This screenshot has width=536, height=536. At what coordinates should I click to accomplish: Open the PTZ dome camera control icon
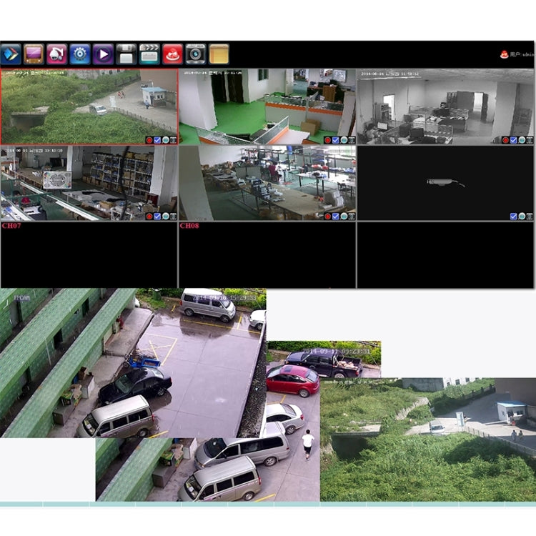(x=56, y=54)
